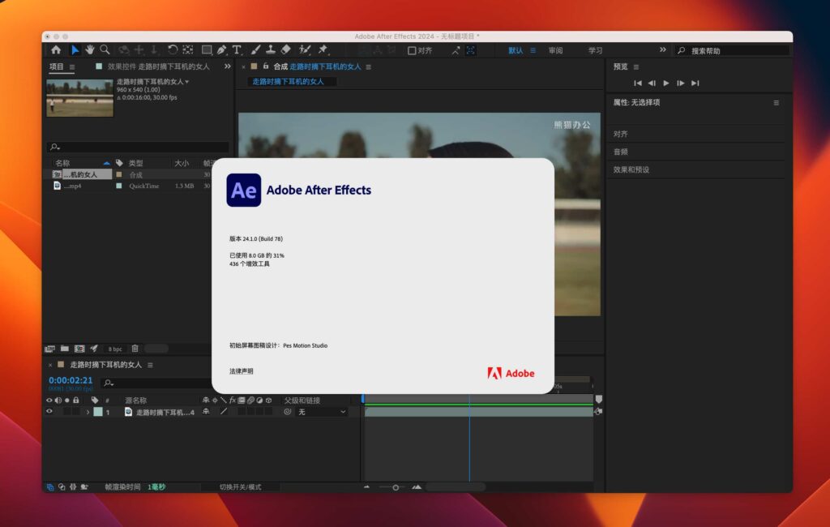The width and height of the screenshot is (830, 527).
Task: Expand the layer transform properties arrow
Action: [x=88, y=411]
